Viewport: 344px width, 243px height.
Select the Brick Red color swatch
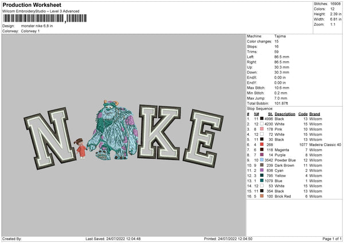pyautogui.click(x=262, y=196)
